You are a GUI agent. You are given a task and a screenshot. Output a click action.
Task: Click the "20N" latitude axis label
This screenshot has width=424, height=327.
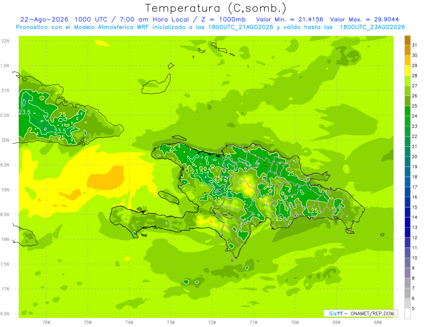coord(5,140)
